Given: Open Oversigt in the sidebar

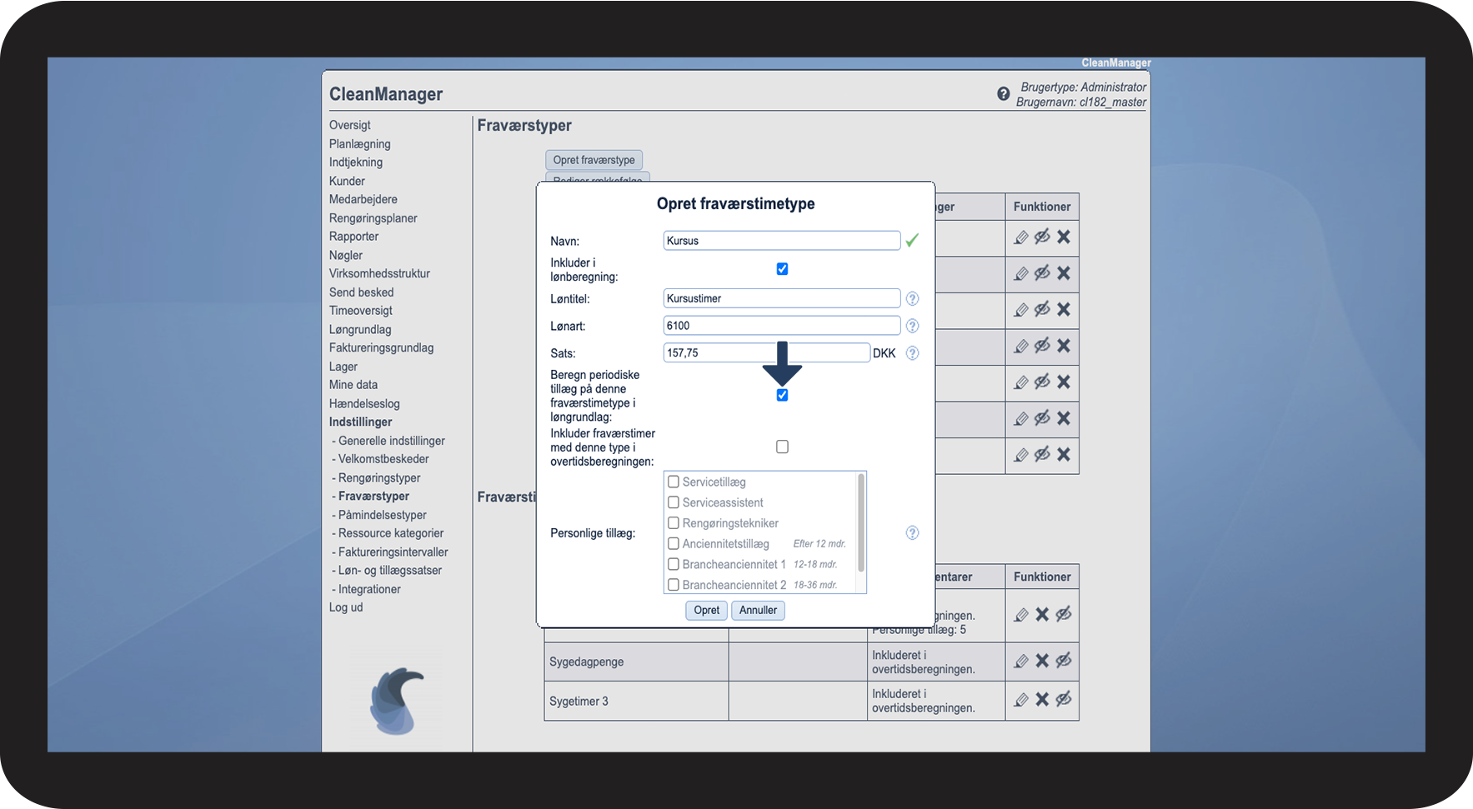Looking at the screenshot, I should [350, 125].
